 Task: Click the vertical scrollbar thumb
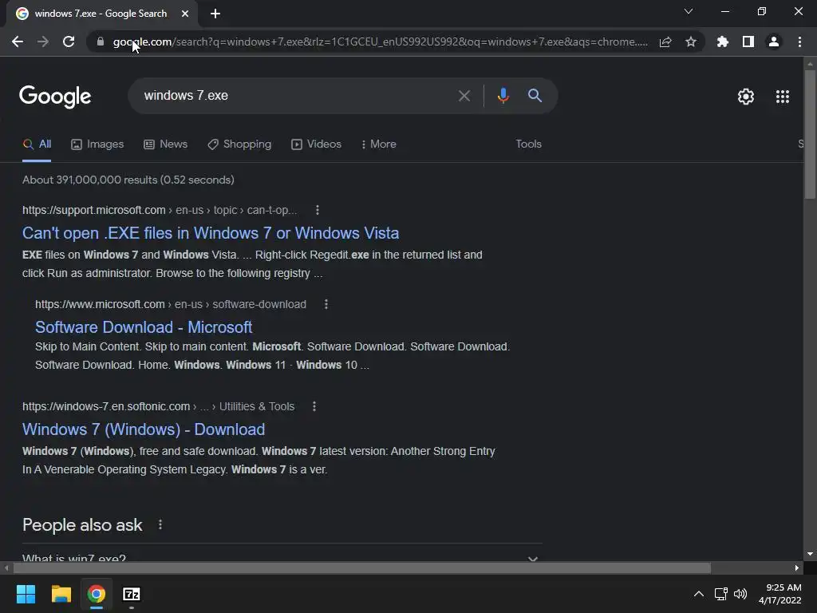coord(809,134)
